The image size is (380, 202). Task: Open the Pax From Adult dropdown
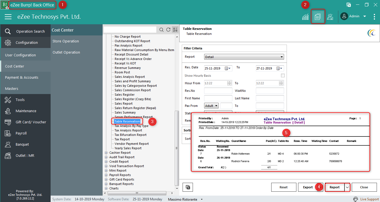pos(211,106)
